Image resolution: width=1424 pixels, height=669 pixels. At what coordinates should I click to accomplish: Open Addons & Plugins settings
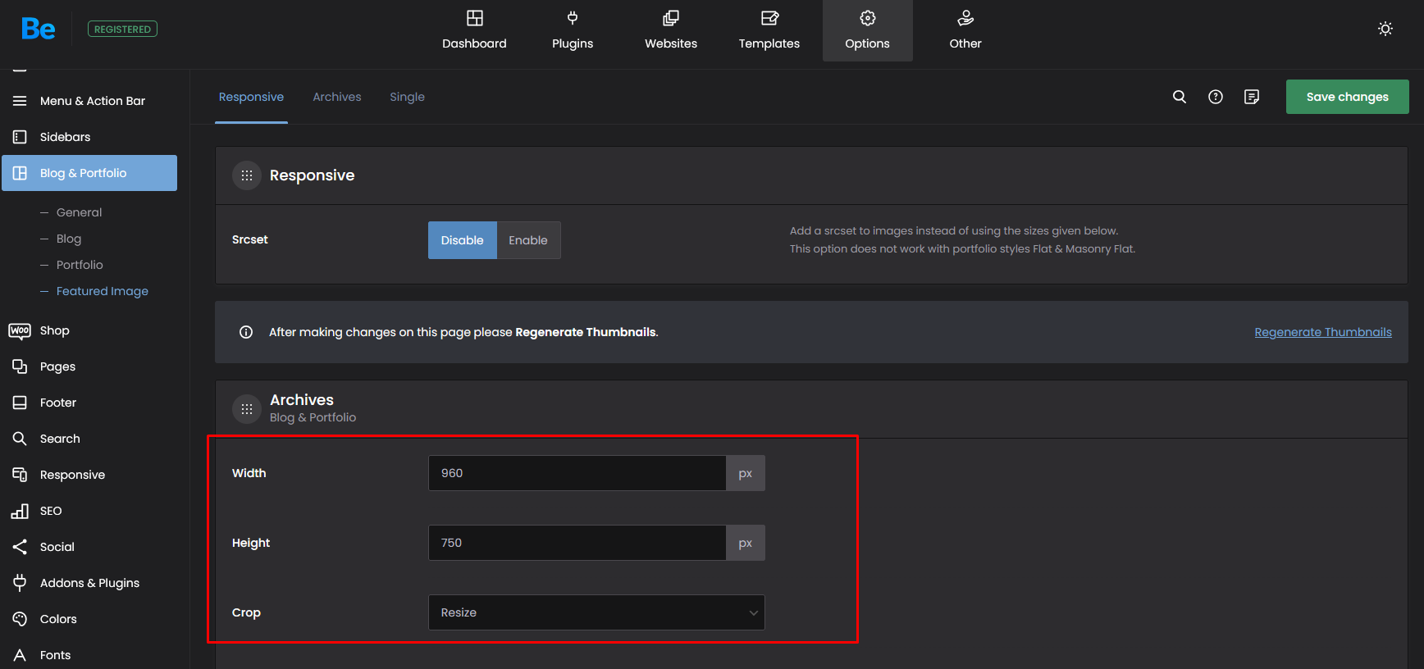(89, 583)
